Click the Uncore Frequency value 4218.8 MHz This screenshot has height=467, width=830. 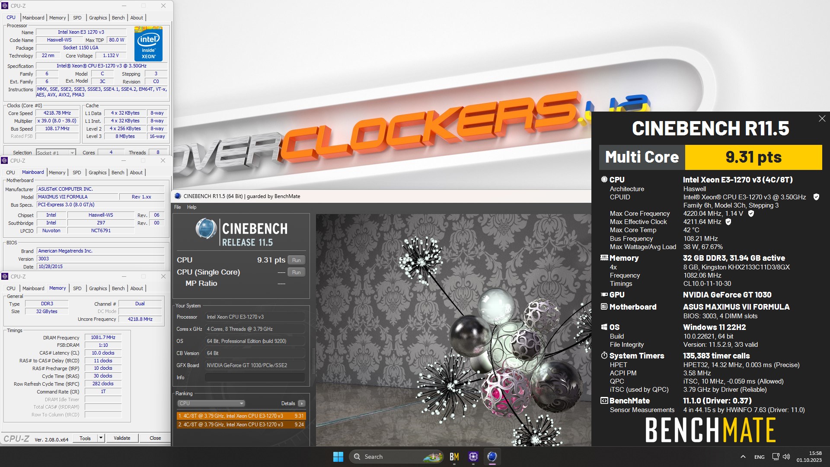(140, 319)
